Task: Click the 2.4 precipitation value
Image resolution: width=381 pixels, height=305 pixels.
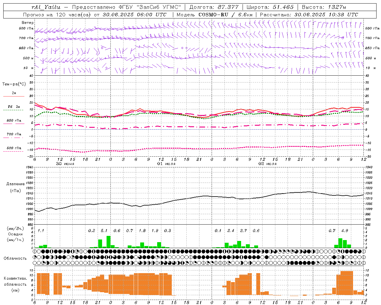Action: 231,231
